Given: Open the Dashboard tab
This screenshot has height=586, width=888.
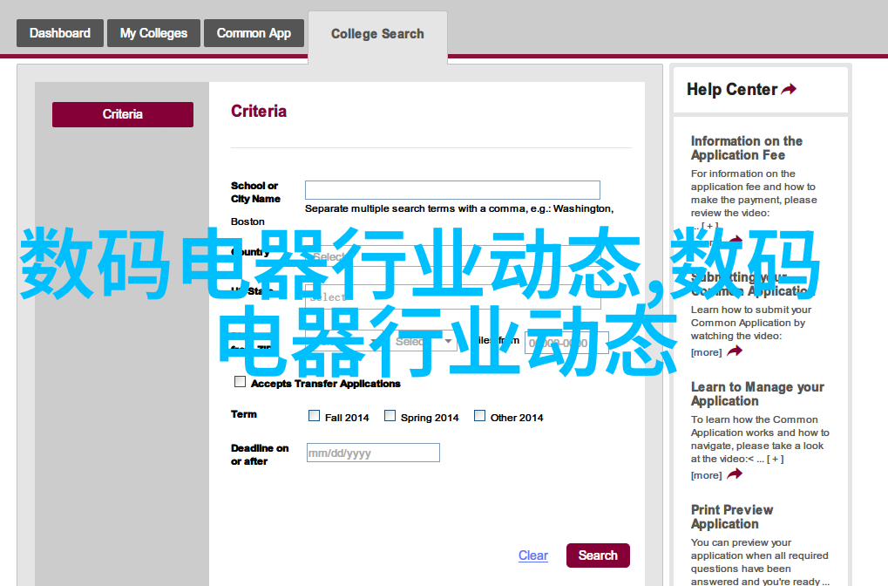Looking at the screenshot, I should [60, 33].
